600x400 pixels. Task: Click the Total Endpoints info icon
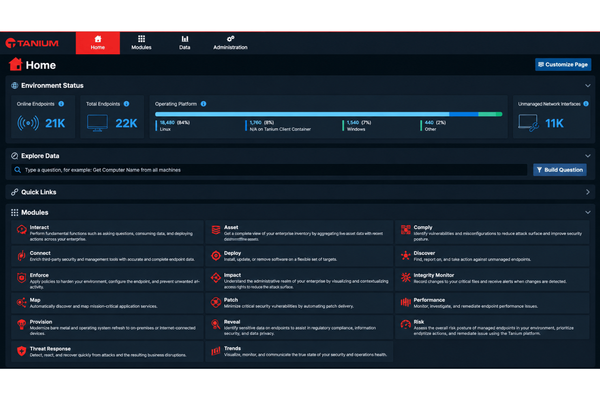[x=126, y=104]
